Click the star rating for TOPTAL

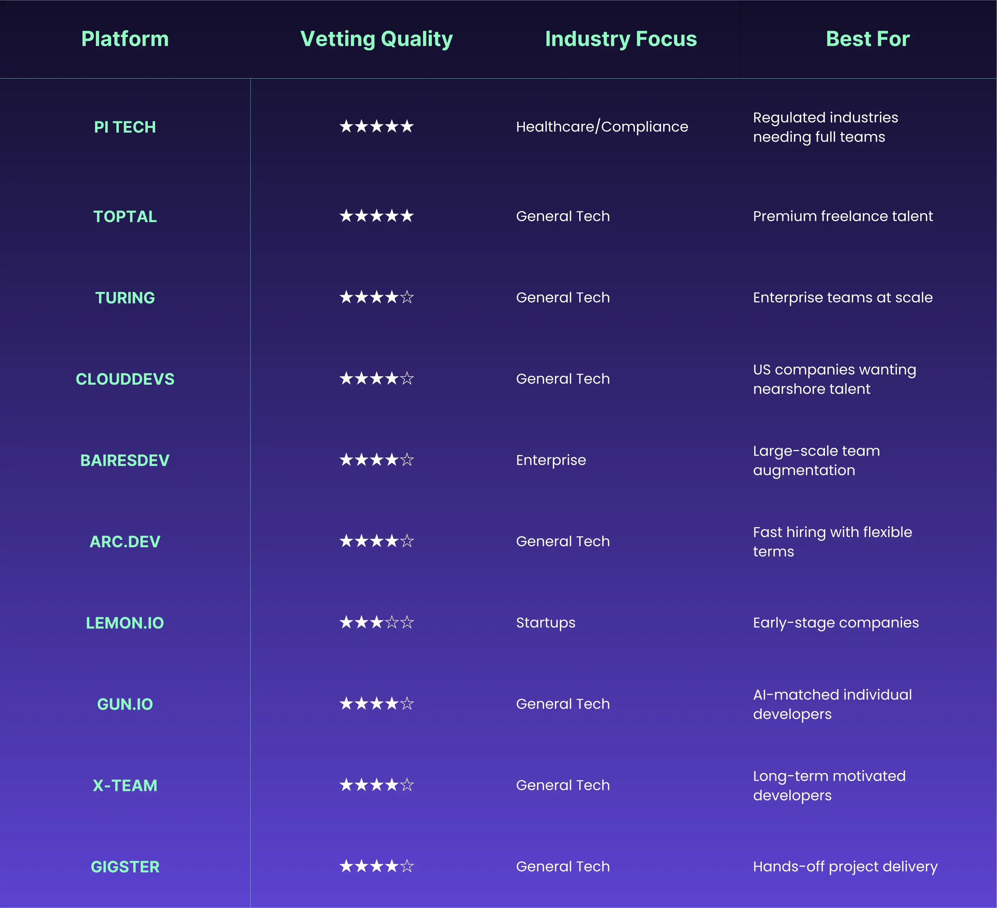(377, 216)
